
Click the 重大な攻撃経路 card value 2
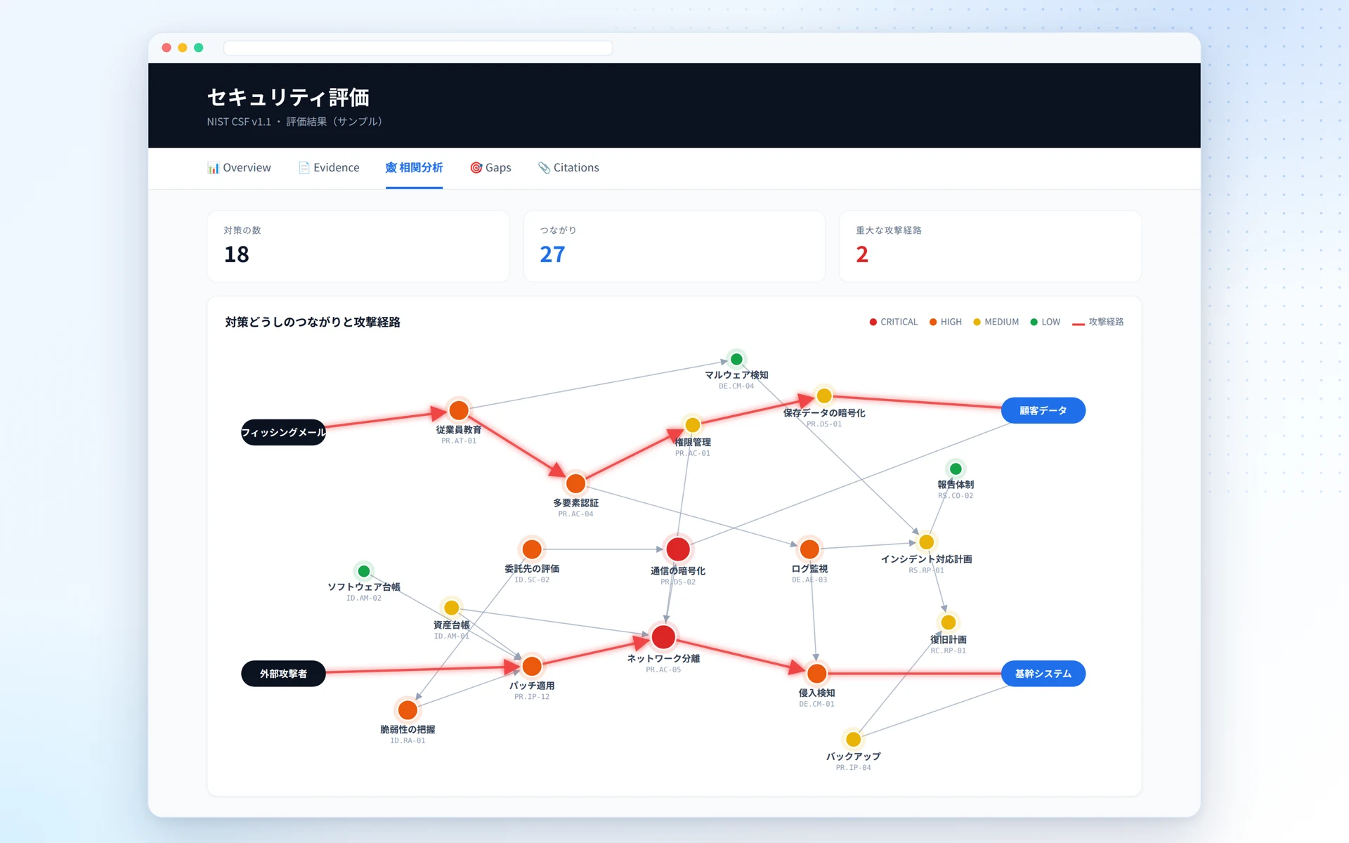(862, 254)
